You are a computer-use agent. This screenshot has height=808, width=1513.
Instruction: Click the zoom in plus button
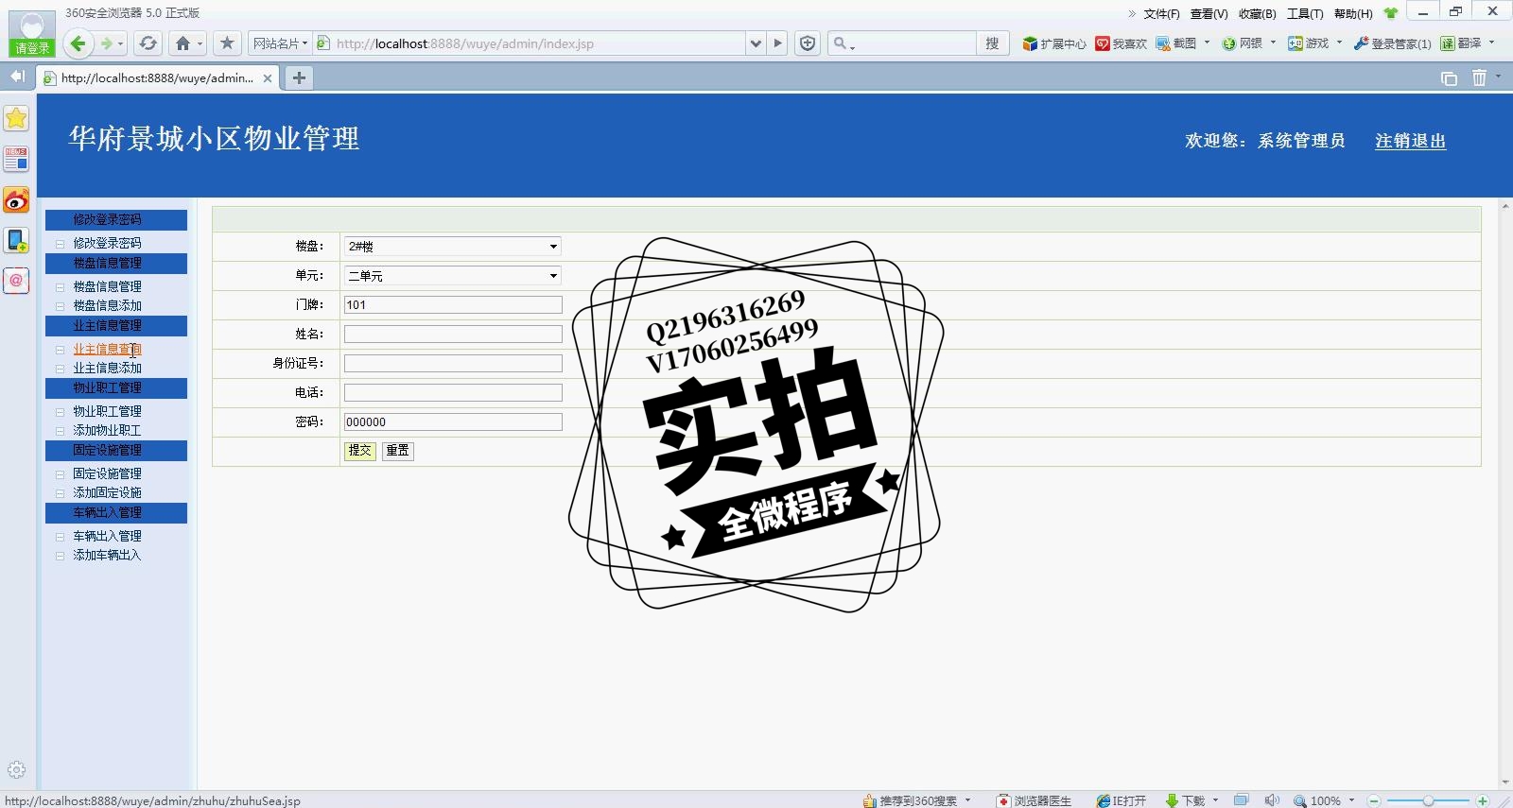(x=1483, y=800)
